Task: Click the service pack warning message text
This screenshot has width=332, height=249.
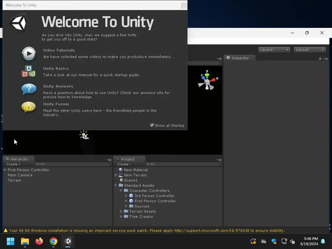Action: [x=147, y=231]
